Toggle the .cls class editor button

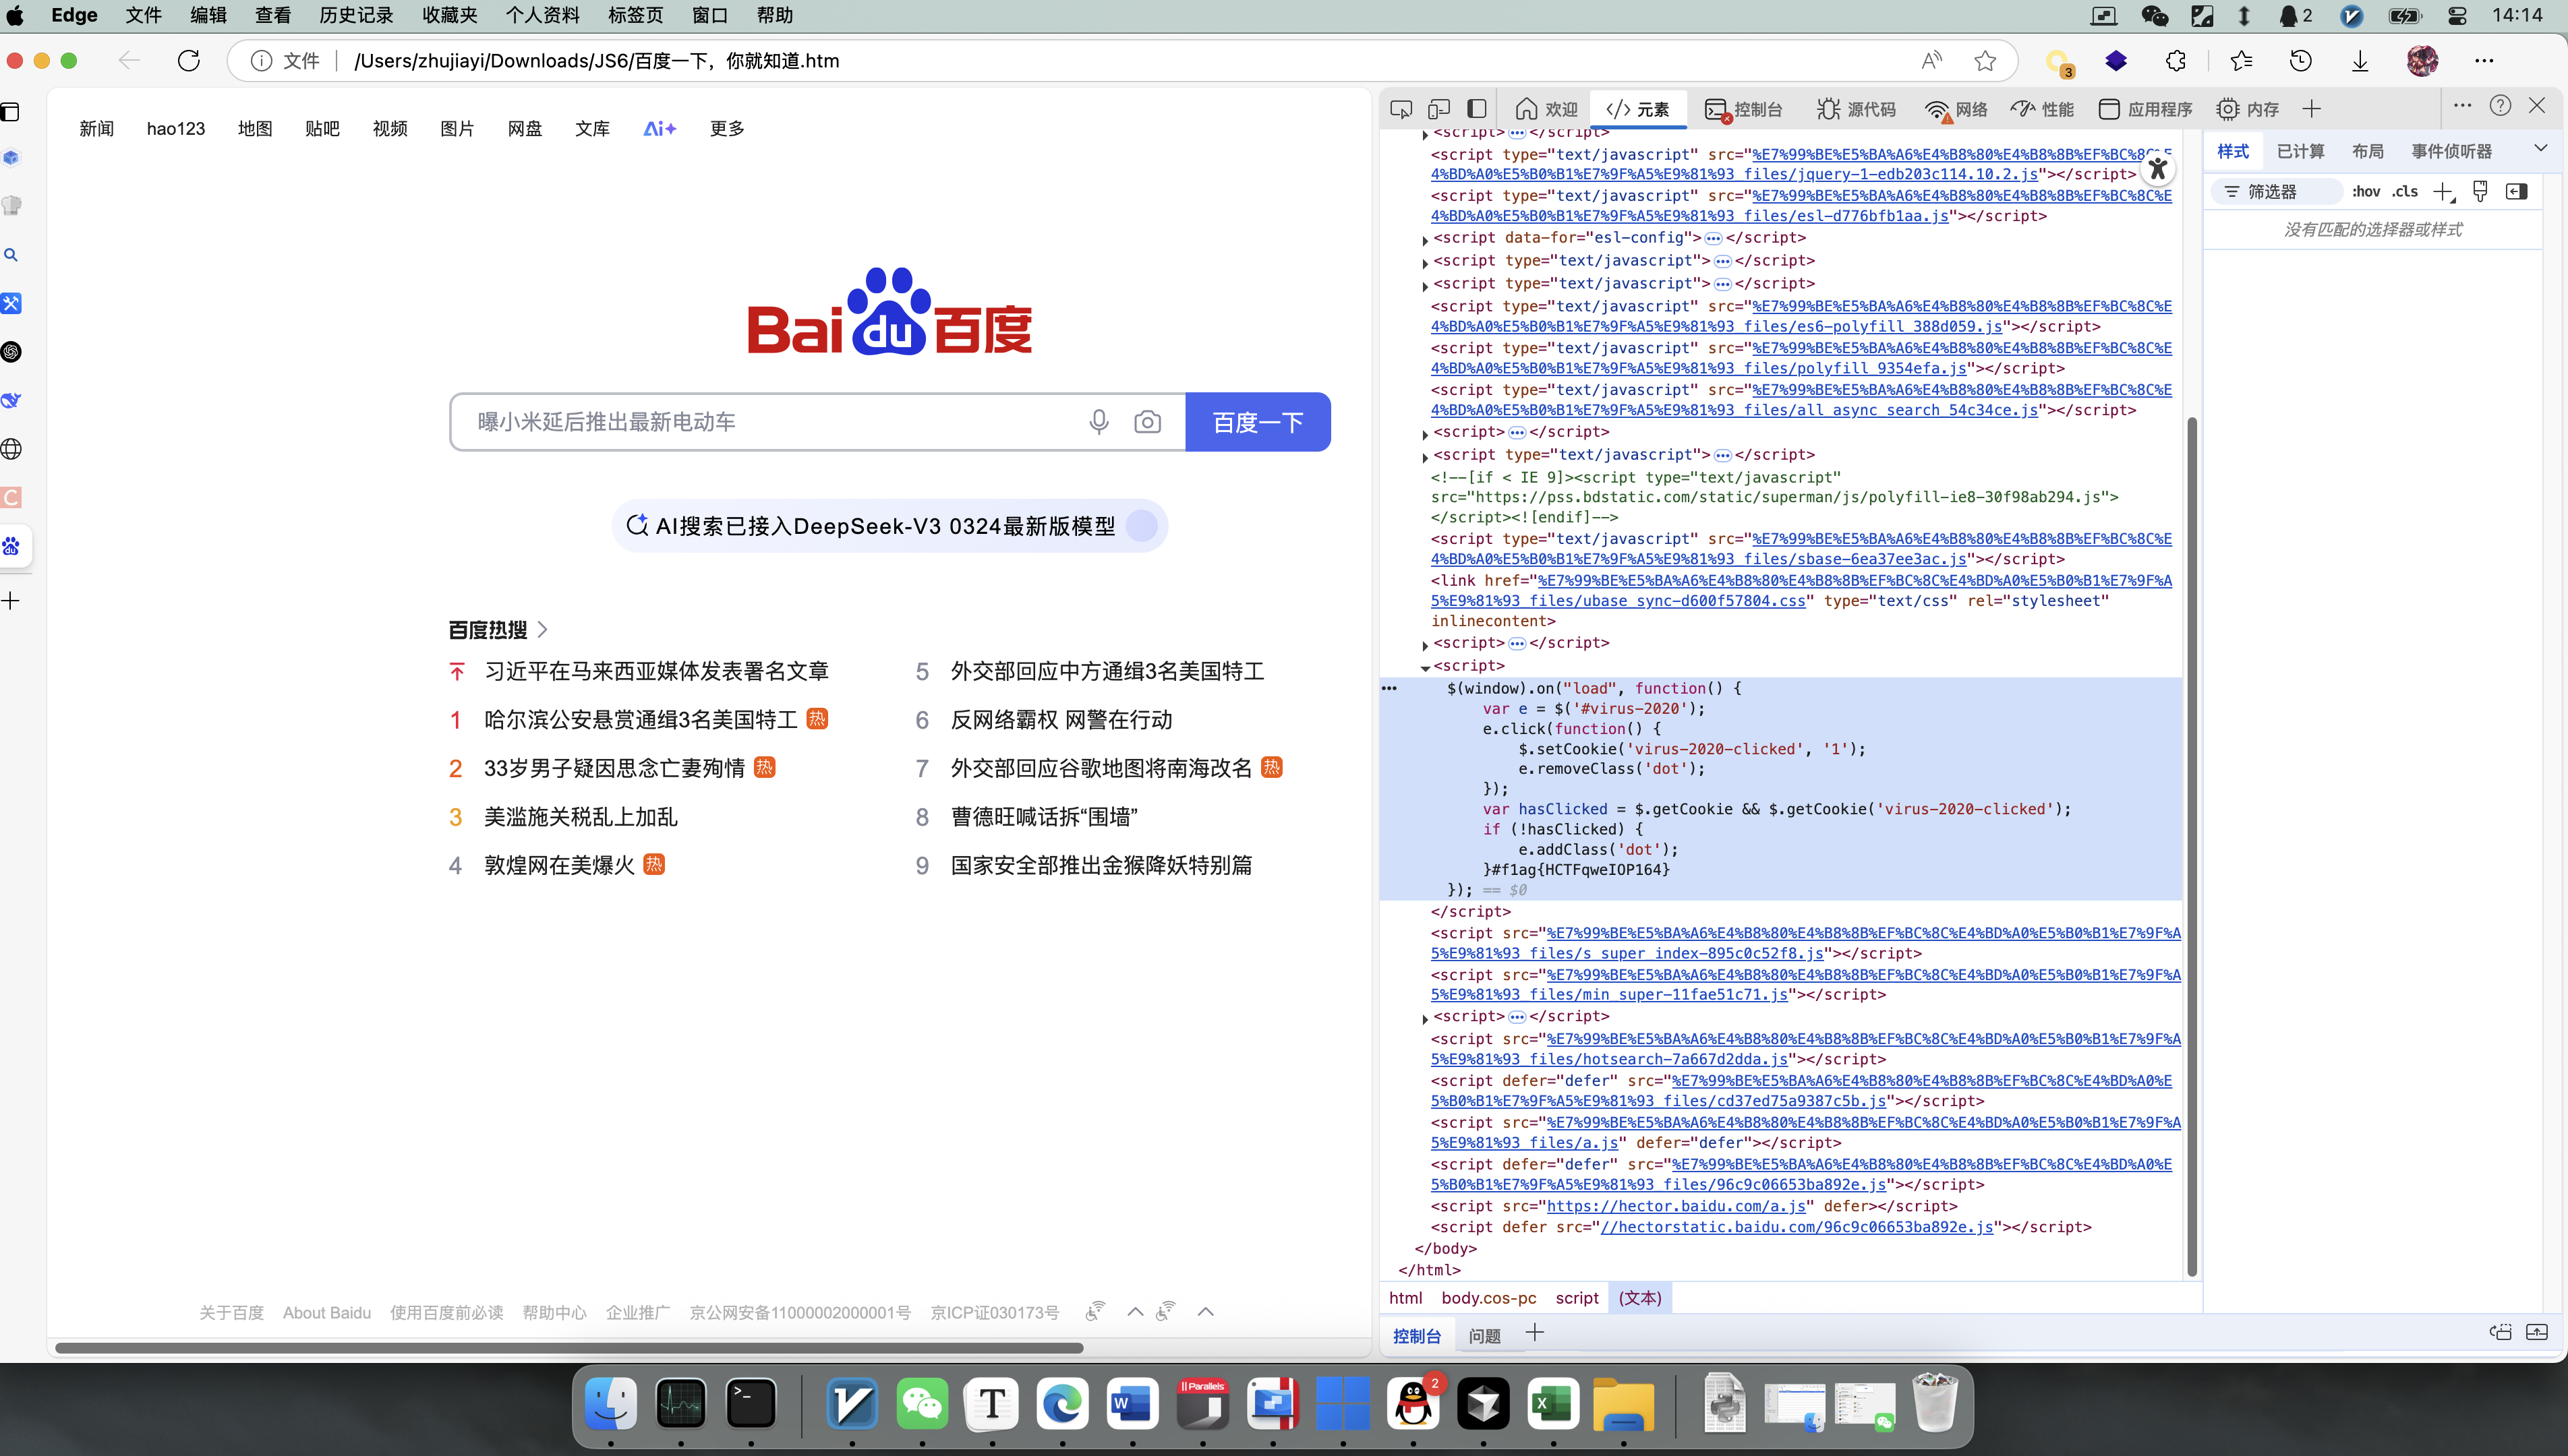coord(2405,192)
